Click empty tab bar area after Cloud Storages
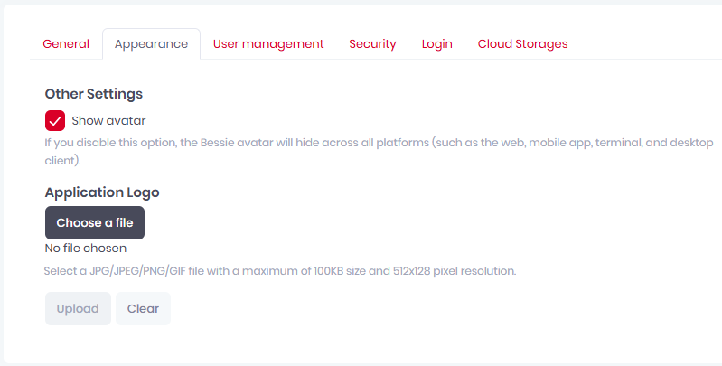The image size is (722, 366). [x=646, y=43]
